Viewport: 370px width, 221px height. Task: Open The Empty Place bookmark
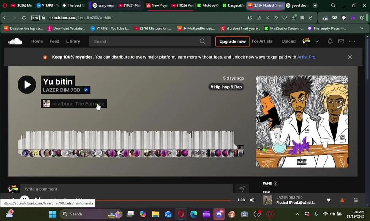(327, 29)
